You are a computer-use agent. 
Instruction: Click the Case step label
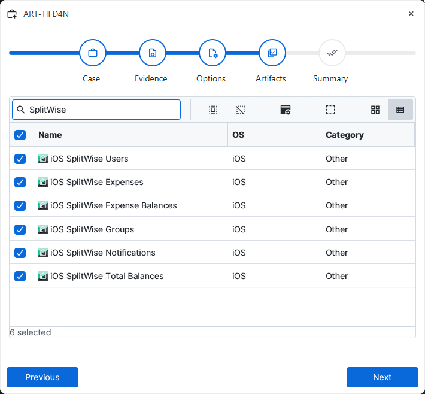coord(92,78)
